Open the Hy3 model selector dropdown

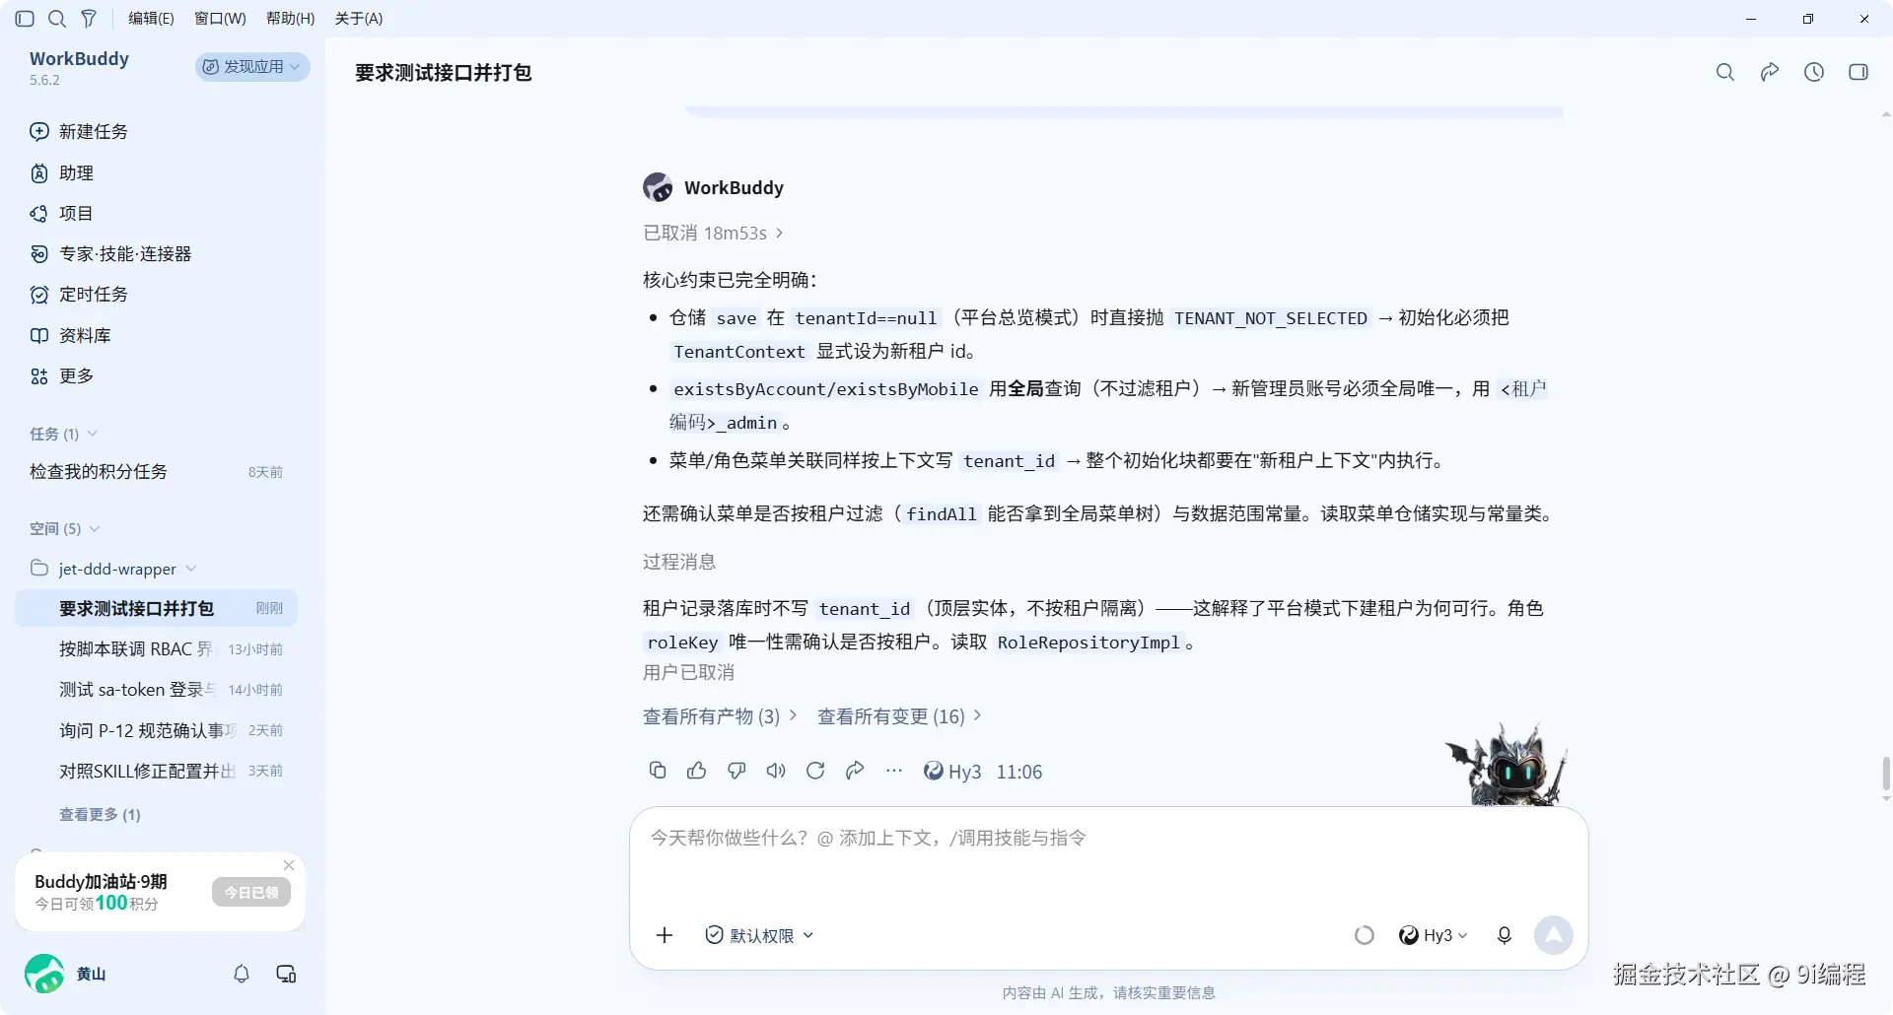click(1434, 935)
